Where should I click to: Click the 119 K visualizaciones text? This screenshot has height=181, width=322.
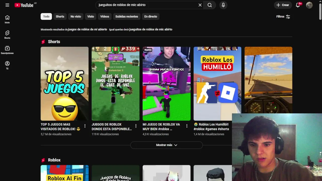[x=105, y=134]
